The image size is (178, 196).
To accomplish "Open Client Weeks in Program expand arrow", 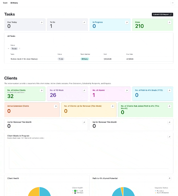I will coord(169,137).
